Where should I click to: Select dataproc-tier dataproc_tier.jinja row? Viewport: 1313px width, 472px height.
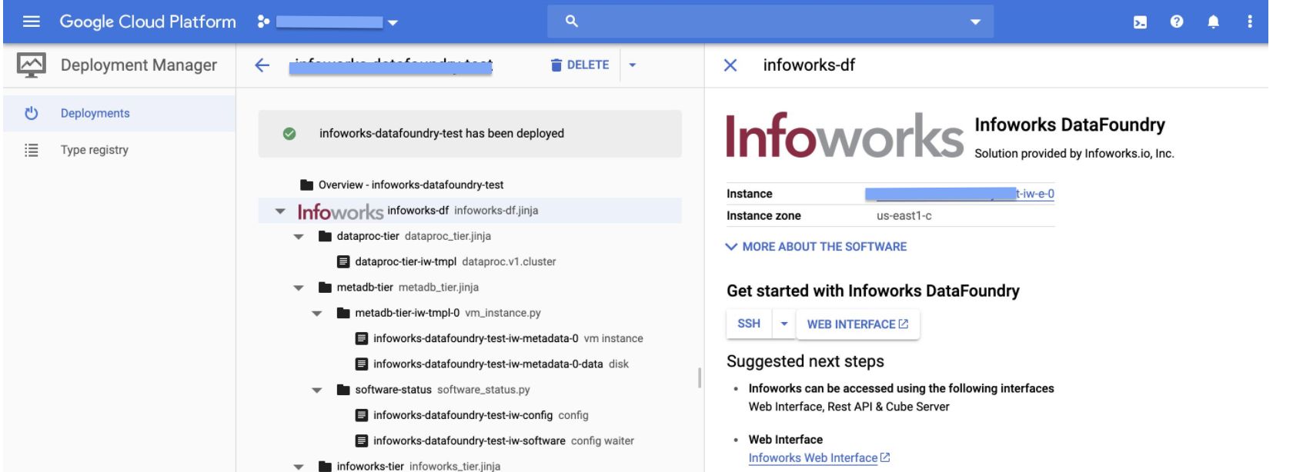click(x=469, y=236)
